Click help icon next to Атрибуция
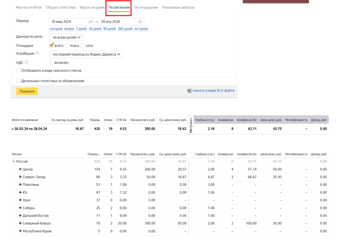The height and width of the screenshot is (239, 337). click(37, 54)
